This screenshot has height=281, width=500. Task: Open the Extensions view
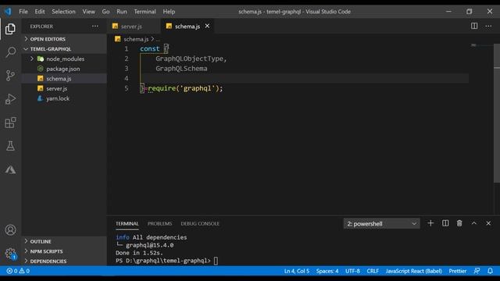coord(10,123)
